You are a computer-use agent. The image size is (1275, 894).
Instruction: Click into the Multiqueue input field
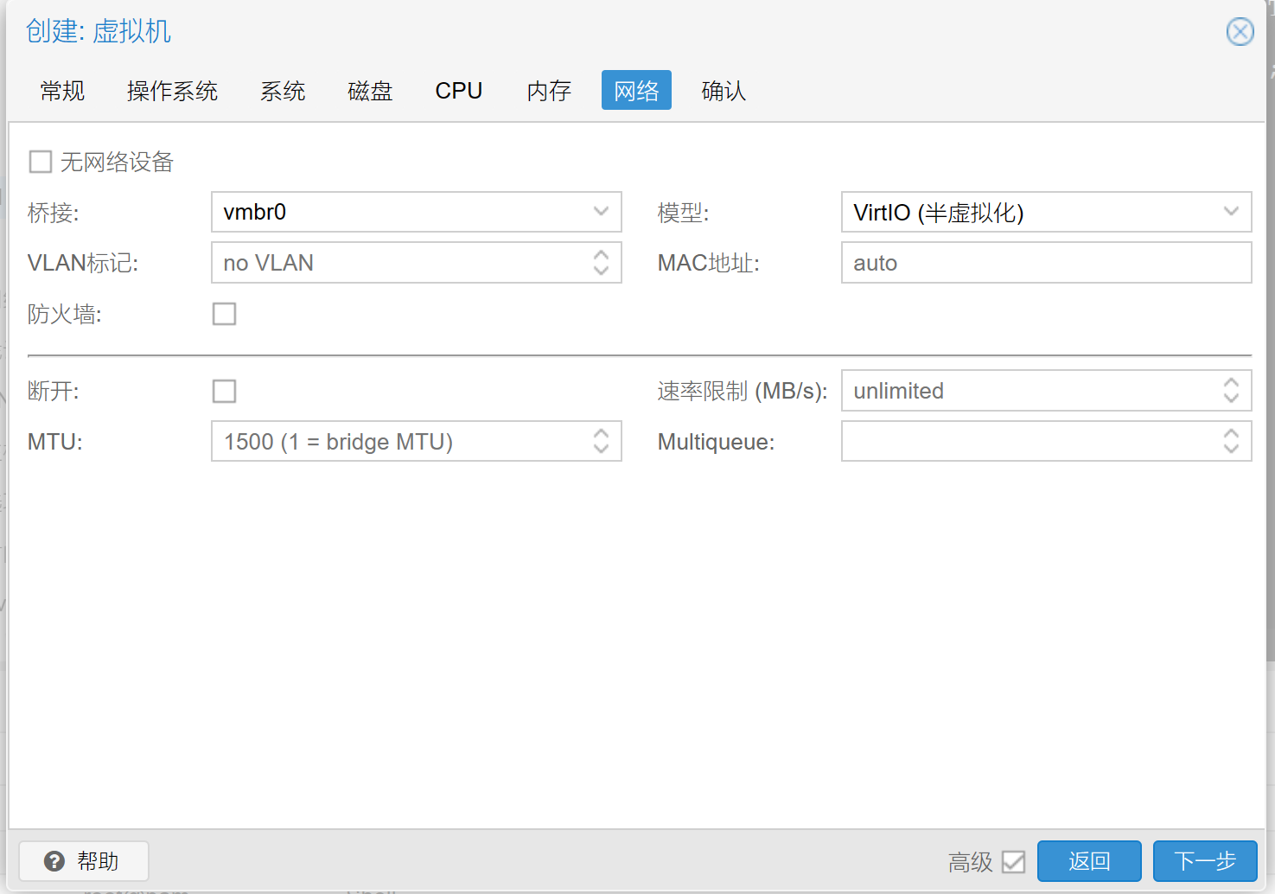1029,442
